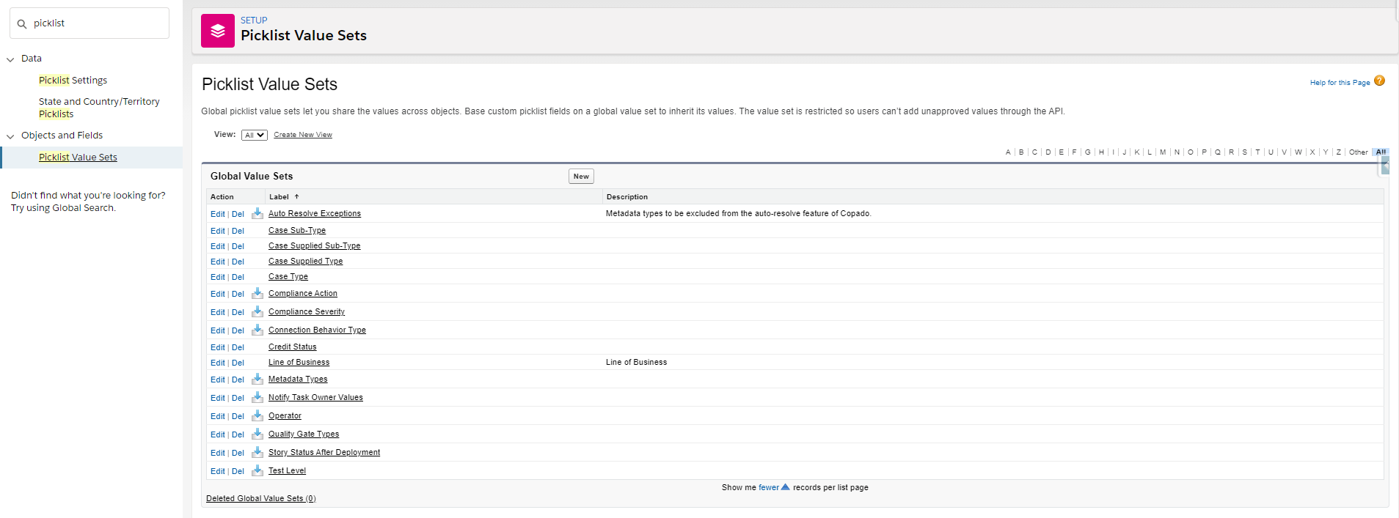This screenshot has width=1399, height=518.
Task: Collapse the Data section in sidebar
Action: tap(10, 59)
